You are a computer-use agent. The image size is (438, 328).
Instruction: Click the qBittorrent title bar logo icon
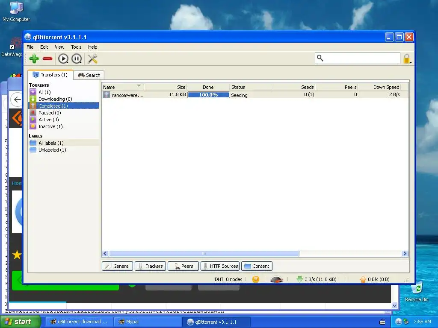(x=28, y=37)
